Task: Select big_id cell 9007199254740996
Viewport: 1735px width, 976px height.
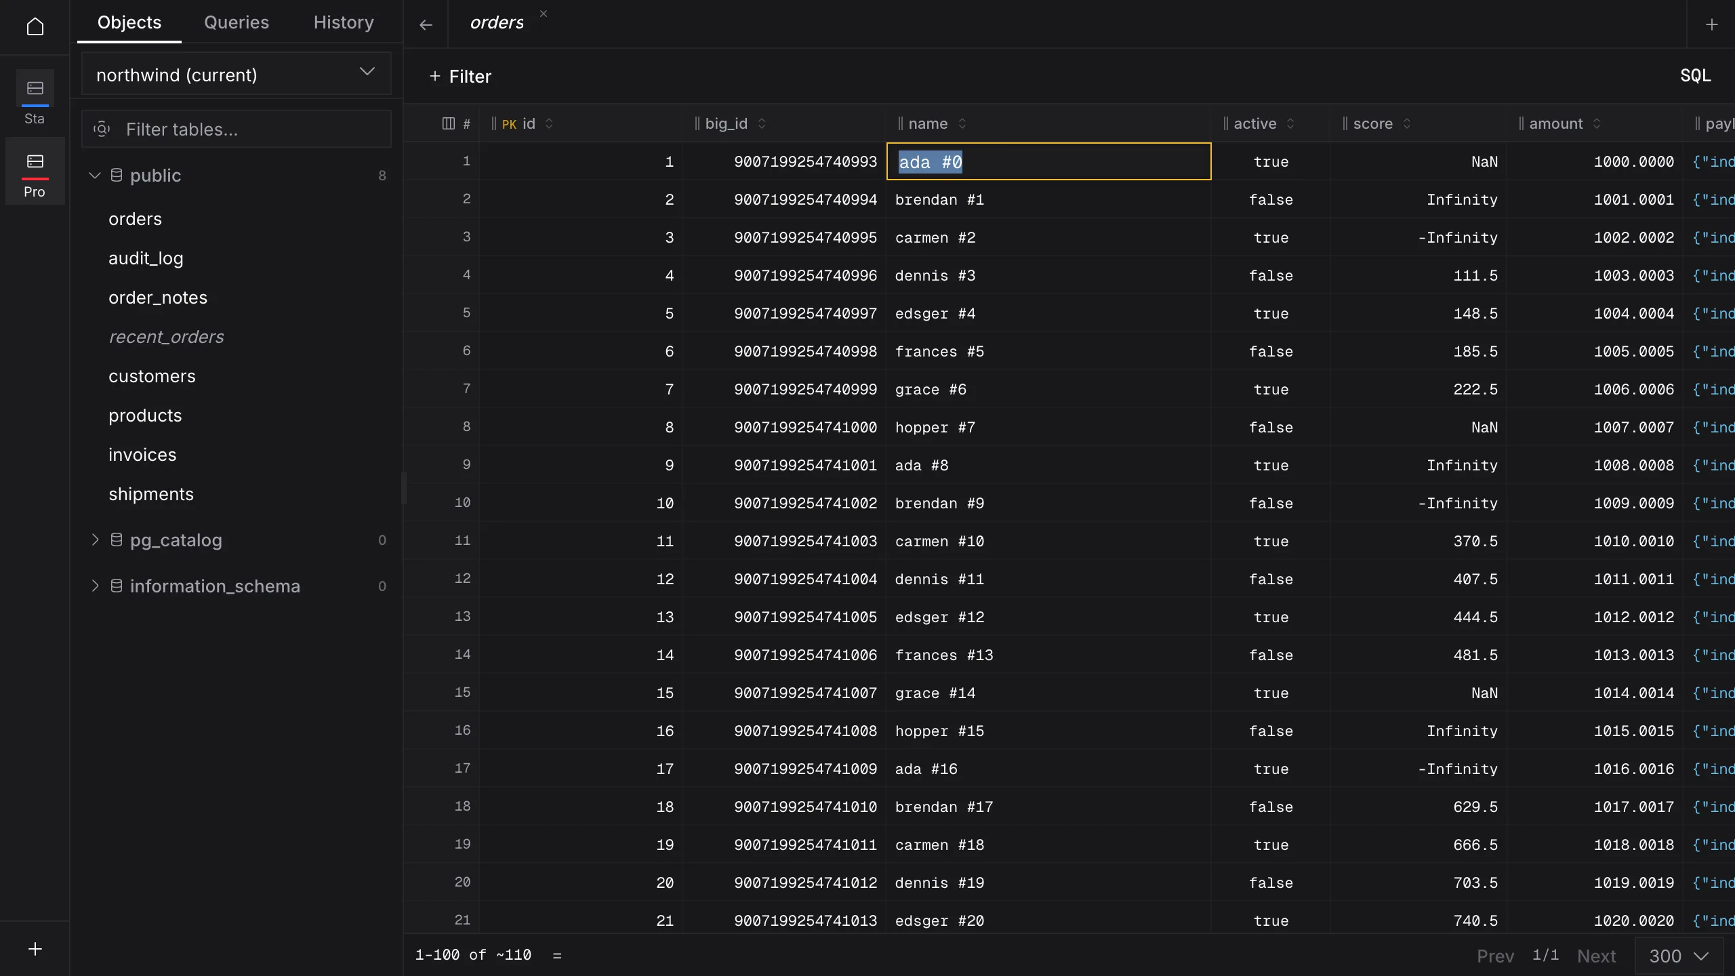Action: (784, 275)
